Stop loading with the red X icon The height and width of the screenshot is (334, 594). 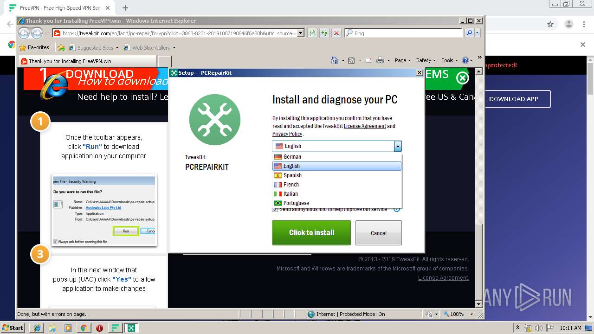point(336,33)
